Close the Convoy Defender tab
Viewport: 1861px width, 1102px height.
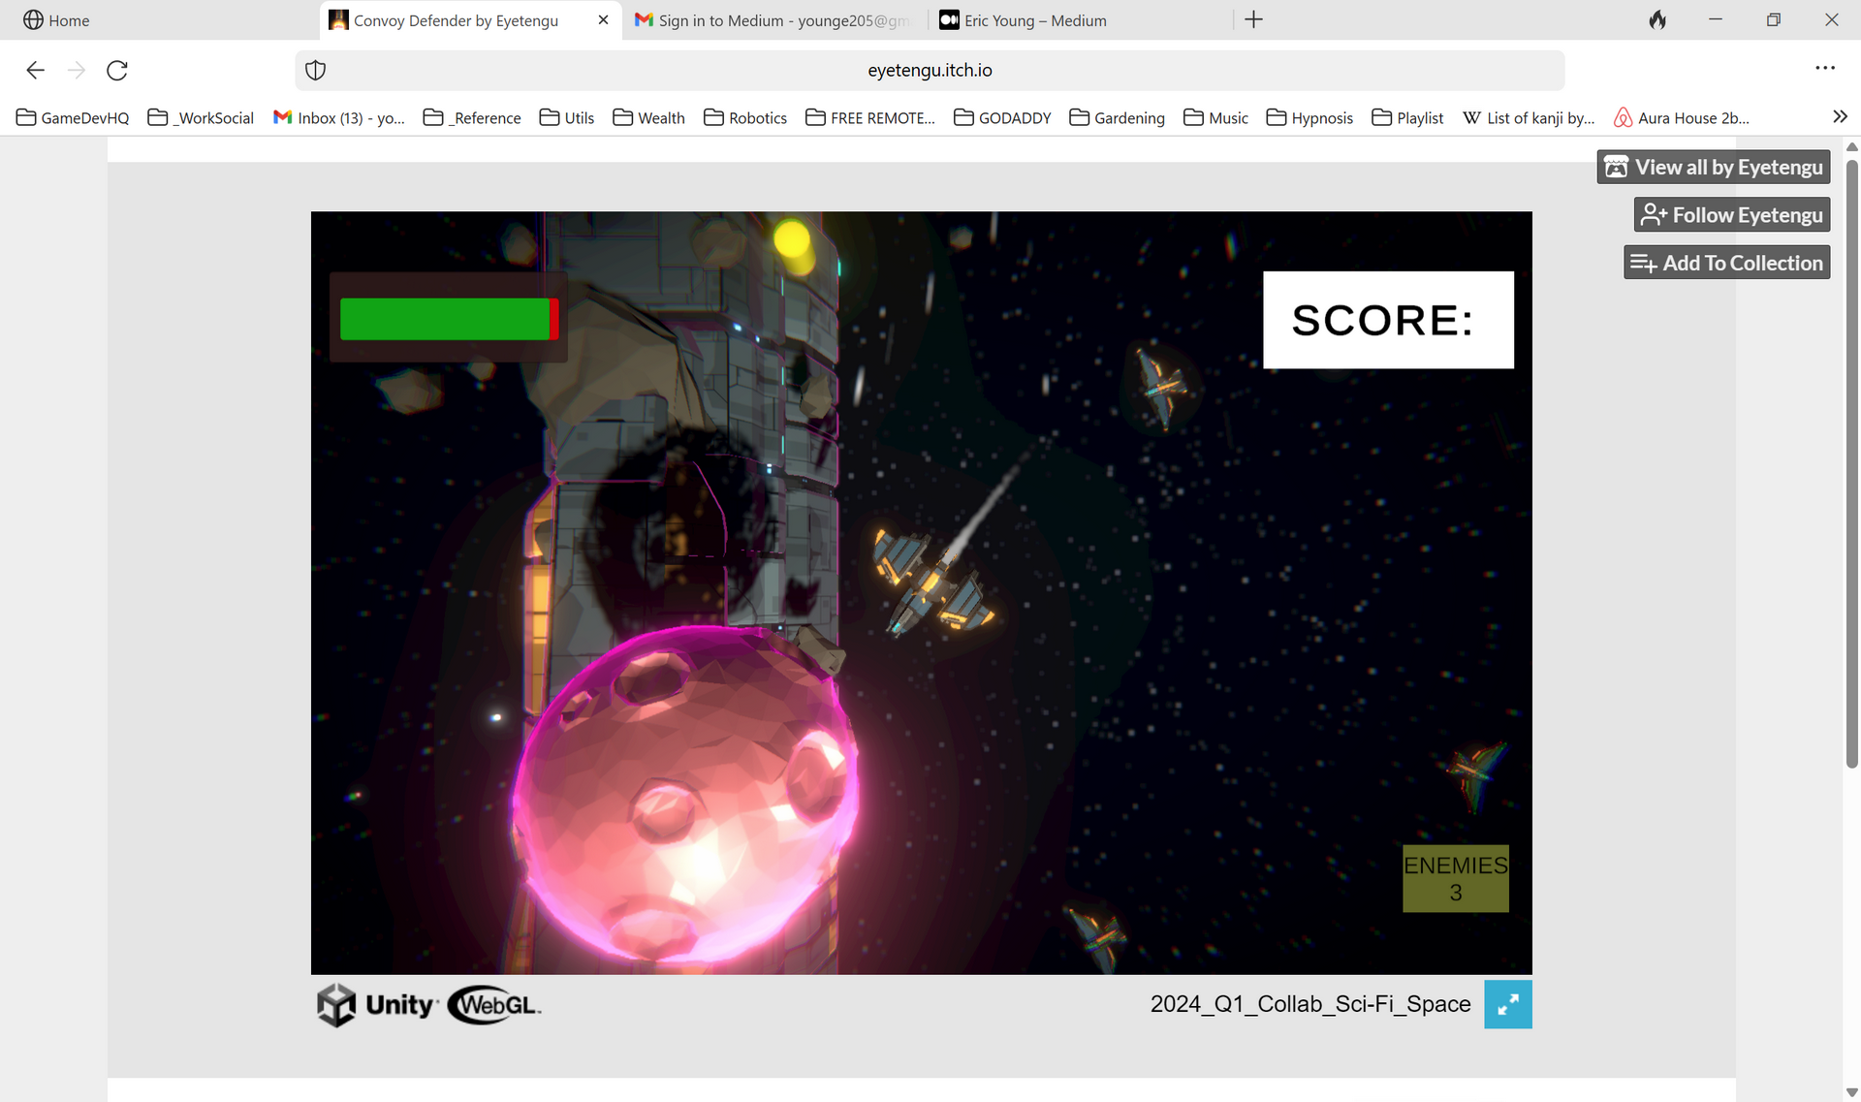[603, 19]
